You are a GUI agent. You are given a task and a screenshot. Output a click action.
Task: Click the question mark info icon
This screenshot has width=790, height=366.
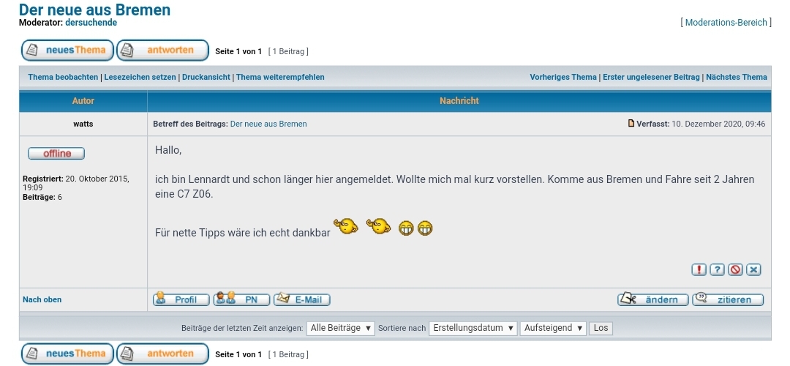[718, 269]
